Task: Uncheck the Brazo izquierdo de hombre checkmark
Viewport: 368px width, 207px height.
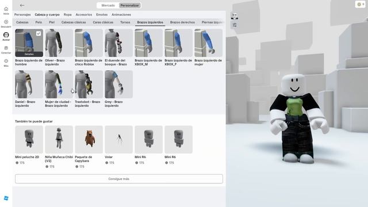Action: [x=39, y=33]
